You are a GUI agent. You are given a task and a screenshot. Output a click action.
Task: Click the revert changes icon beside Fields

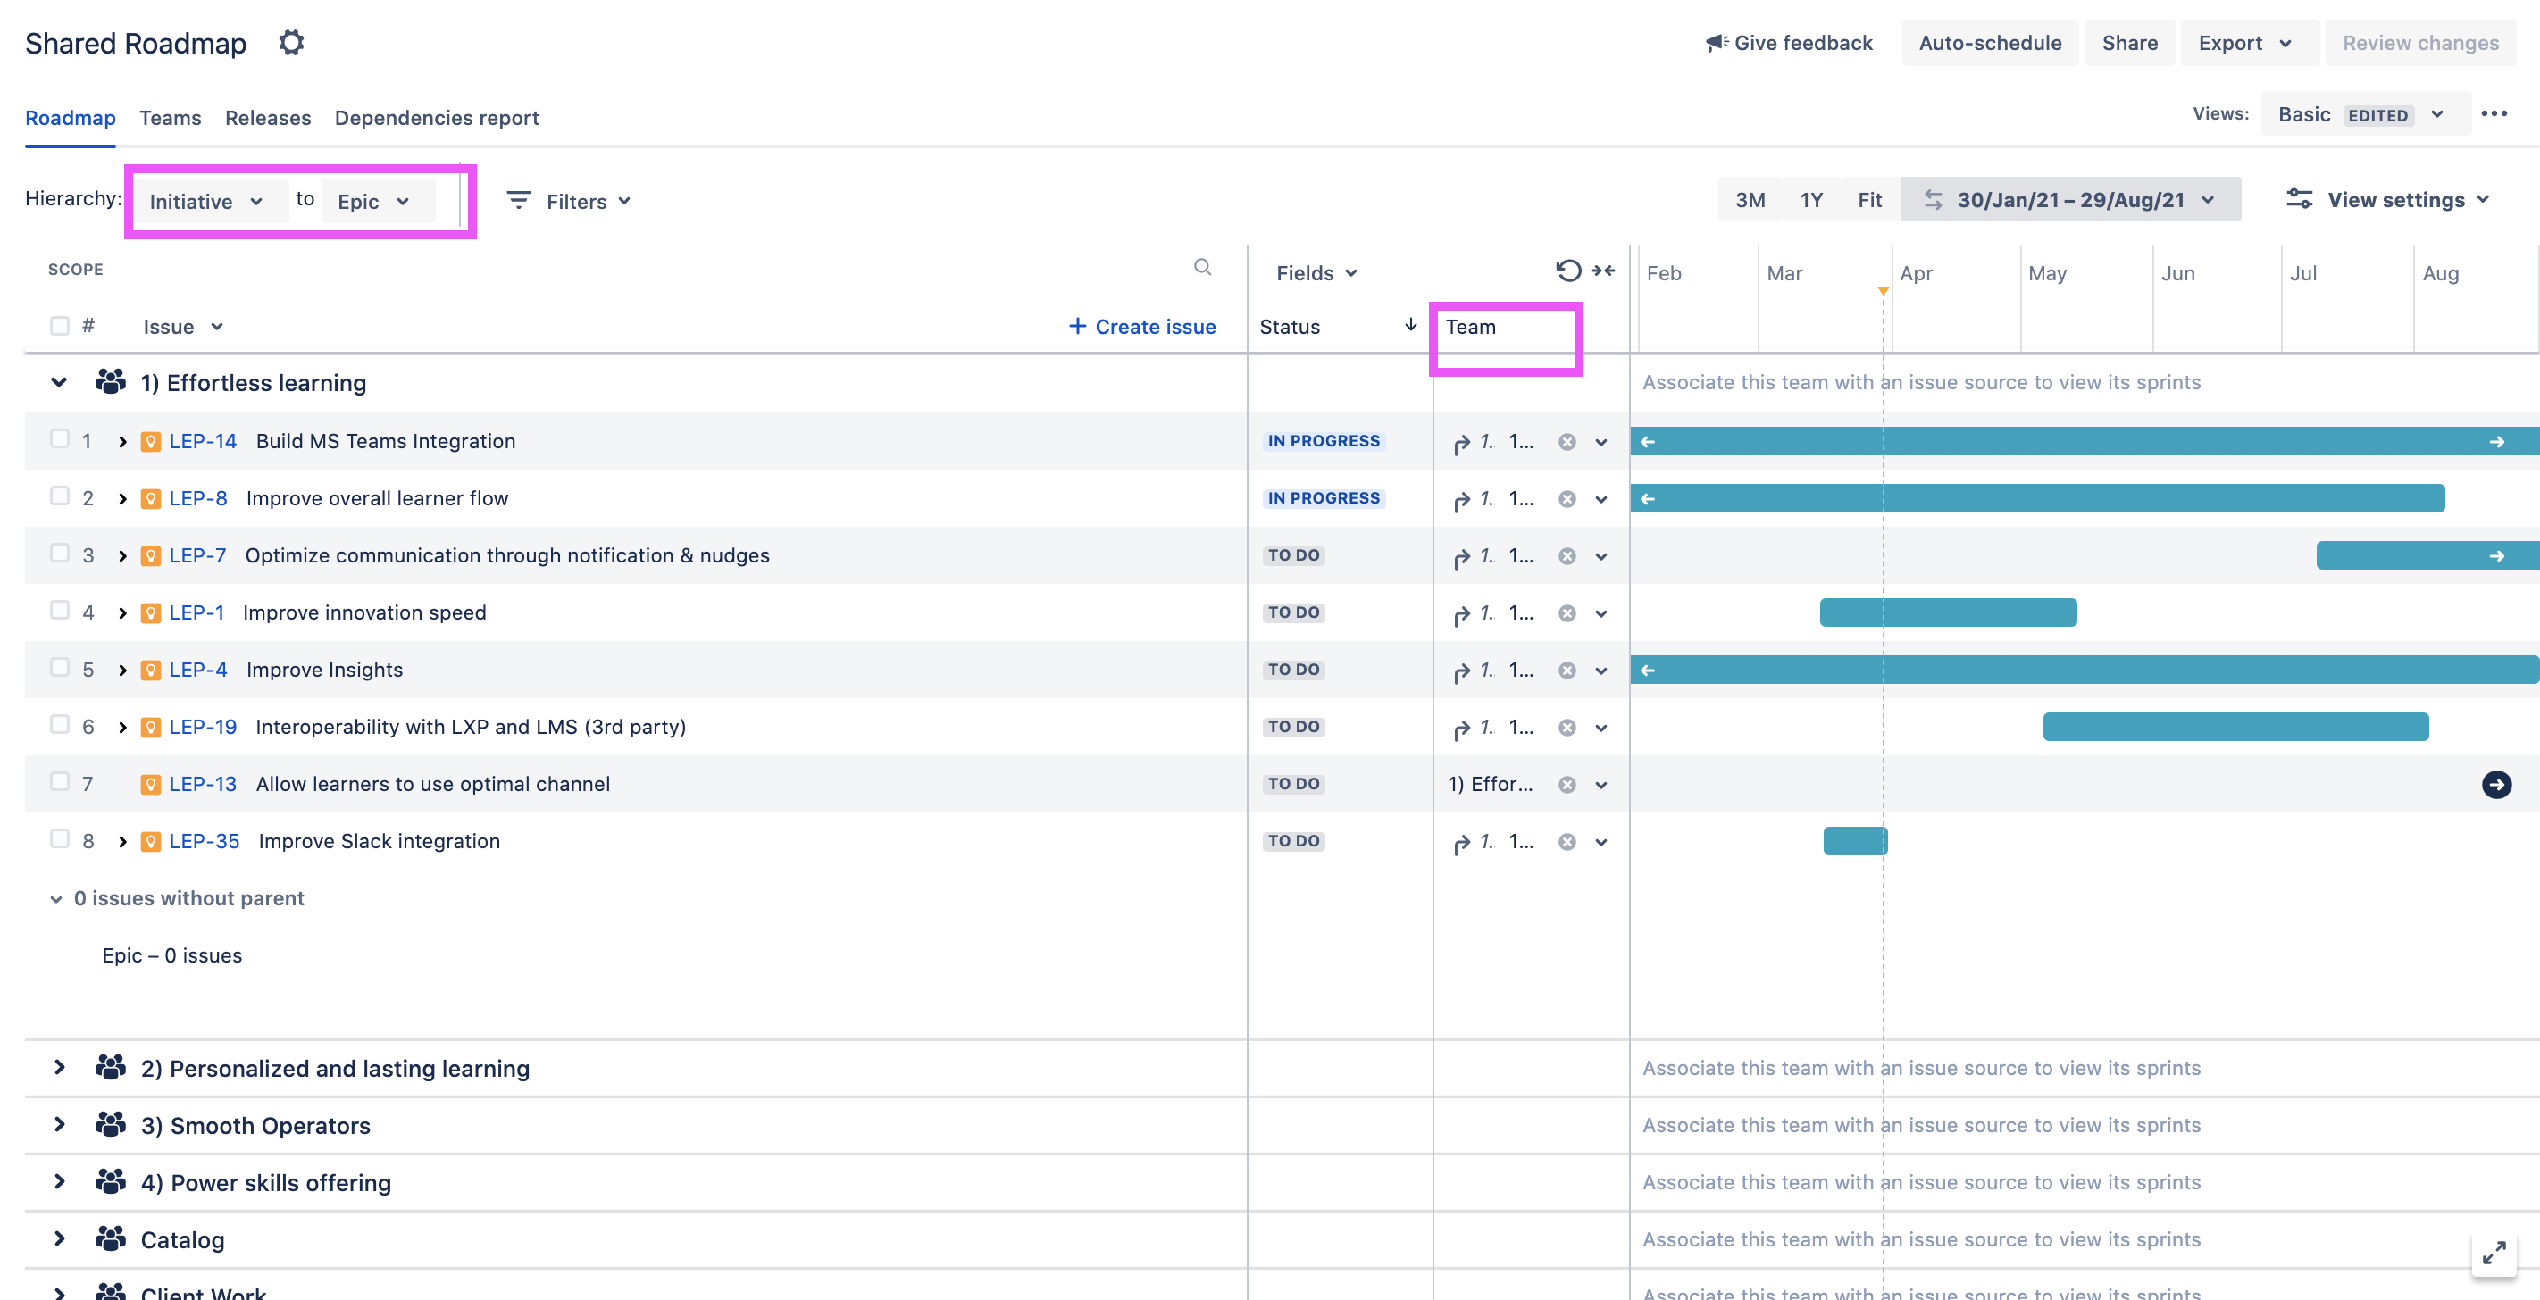coord(1567,271)
